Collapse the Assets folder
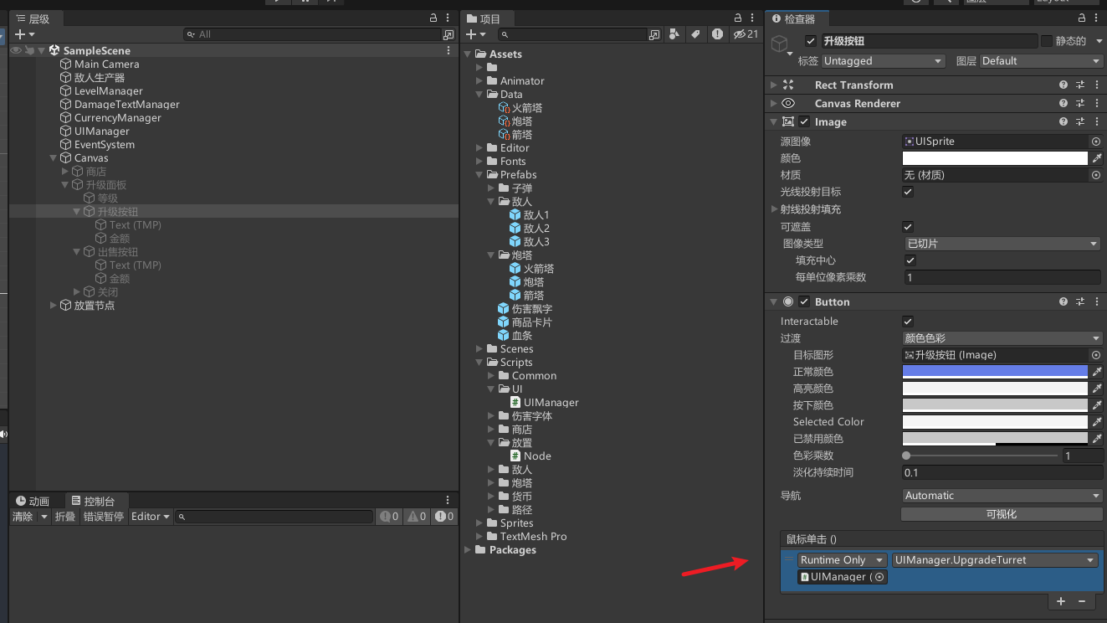This screenshot has width=1107, height=623. (468, 54)
